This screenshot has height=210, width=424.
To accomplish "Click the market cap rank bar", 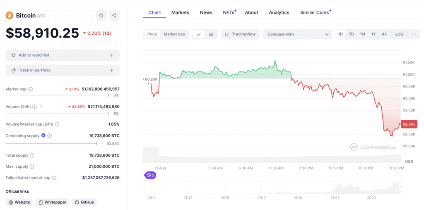I will tap(57, 95).
